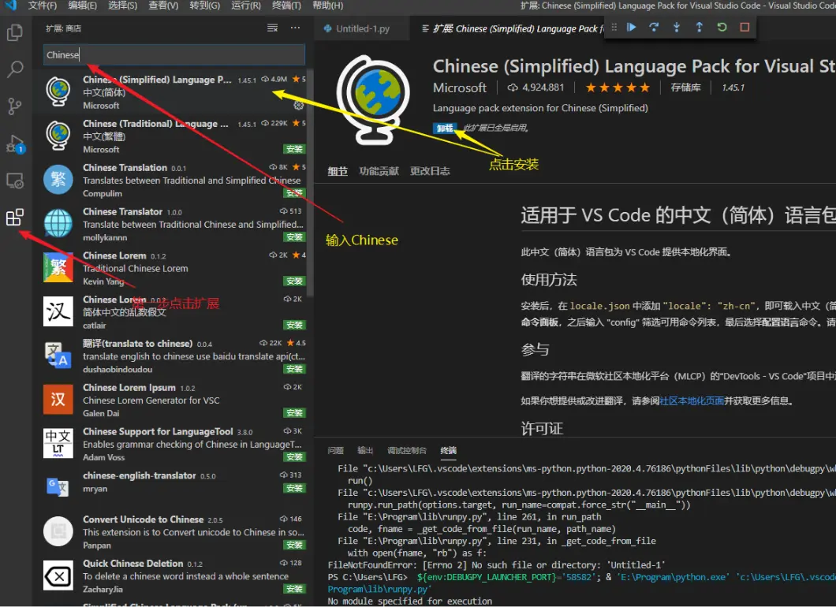Click the language pack globe logo
This screenshot has height=607, width=836.
click(x=373, y=100)
